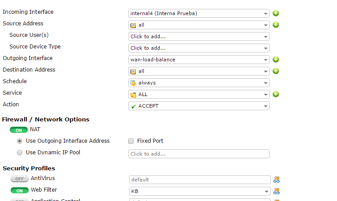Click the Source User(s) field to add

click(199, 36)
